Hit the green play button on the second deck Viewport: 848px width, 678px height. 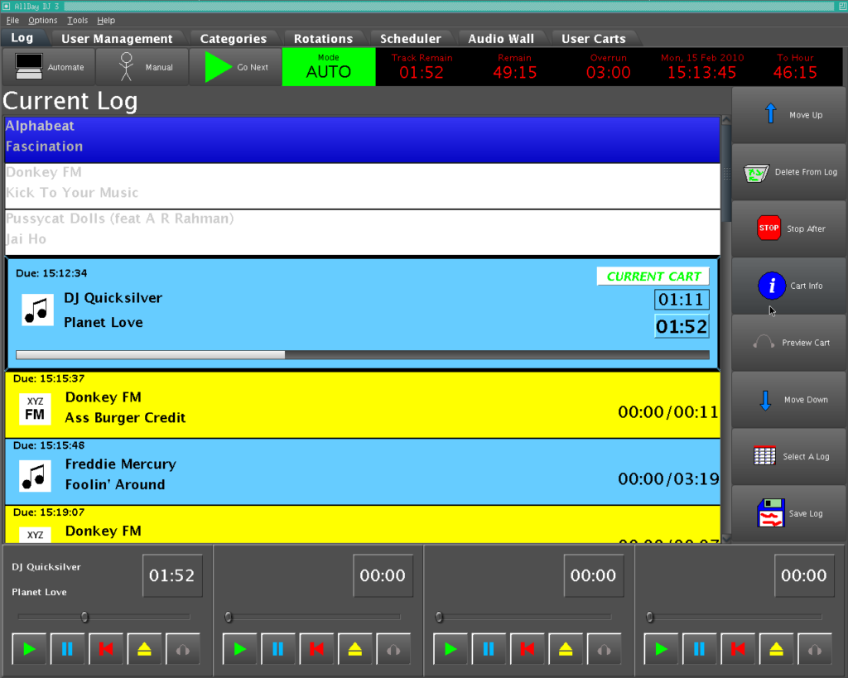coord(239,648)
